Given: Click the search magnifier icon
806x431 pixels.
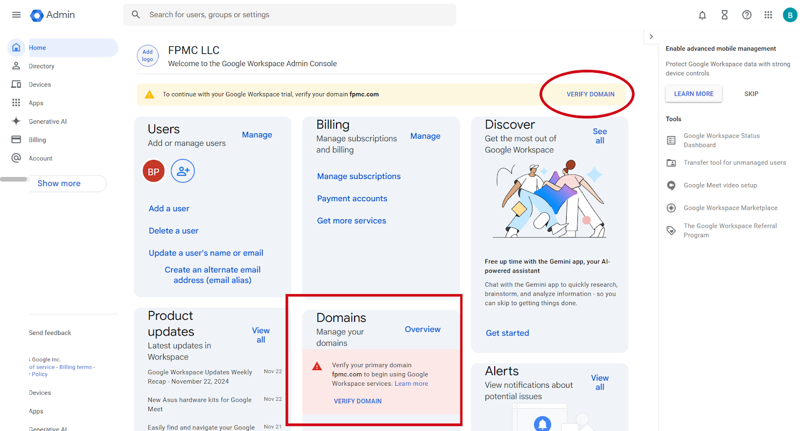Looking at the screenshot, I should [x=136, y=15].
